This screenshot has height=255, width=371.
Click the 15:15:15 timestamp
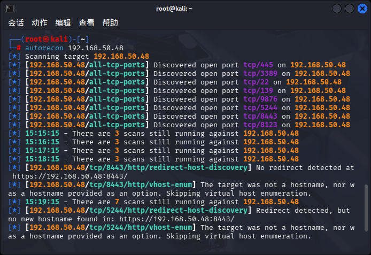[42, 133]
